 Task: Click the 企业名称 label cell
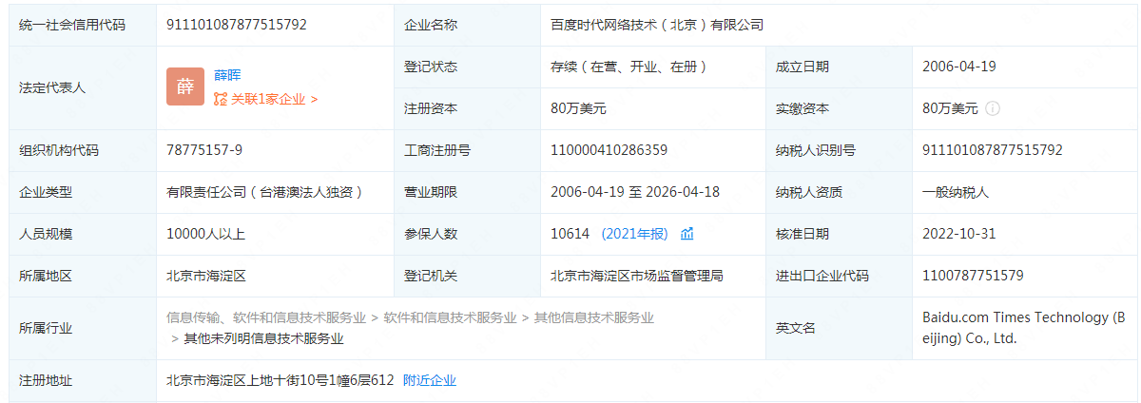coord(466,25)
